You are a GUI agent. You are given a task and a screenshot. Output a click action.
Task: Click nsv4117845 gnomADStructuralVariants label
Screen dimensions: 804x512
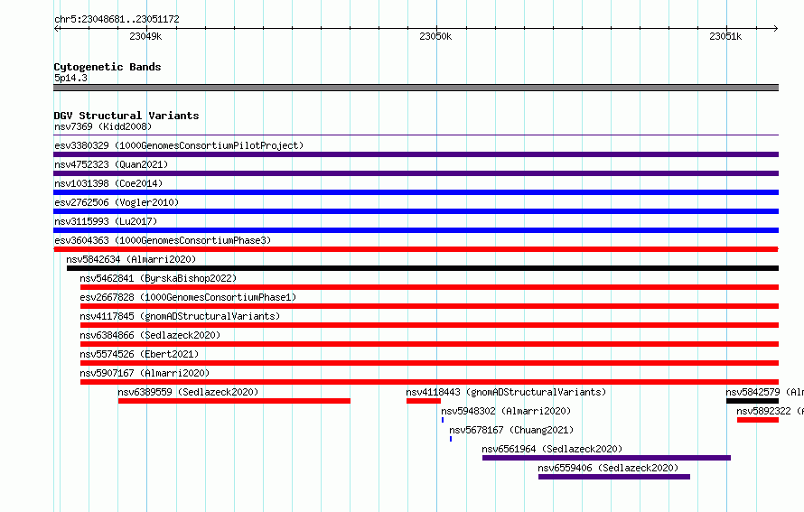[180, 316]
